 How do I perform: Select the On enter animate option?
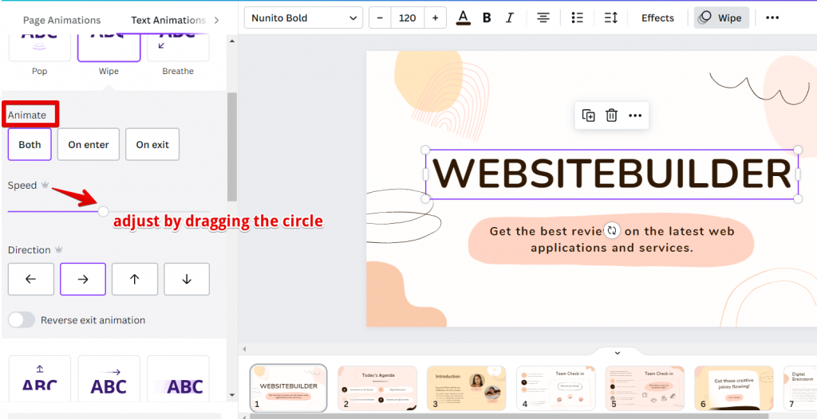coord(89,145)
